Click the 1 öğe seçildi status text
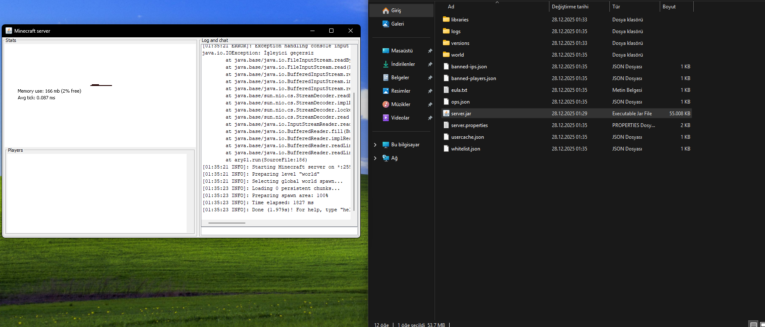Viewport: 765px width, 327px height. coord(411,325)
